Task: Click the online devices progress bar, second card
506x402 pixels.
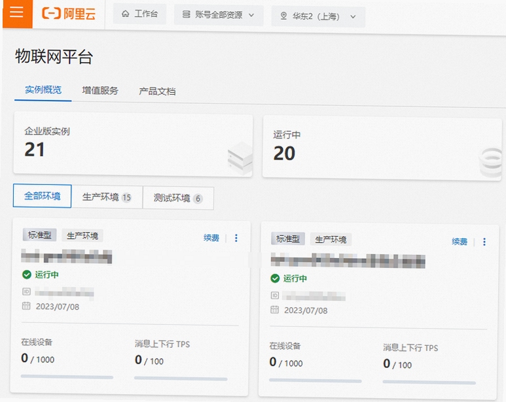Action: [316, 380]
